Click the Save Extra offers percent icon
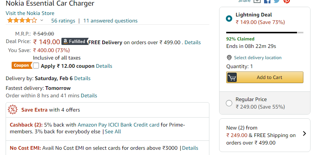Screen dimensions: 315x155 (x=13, y=110)
